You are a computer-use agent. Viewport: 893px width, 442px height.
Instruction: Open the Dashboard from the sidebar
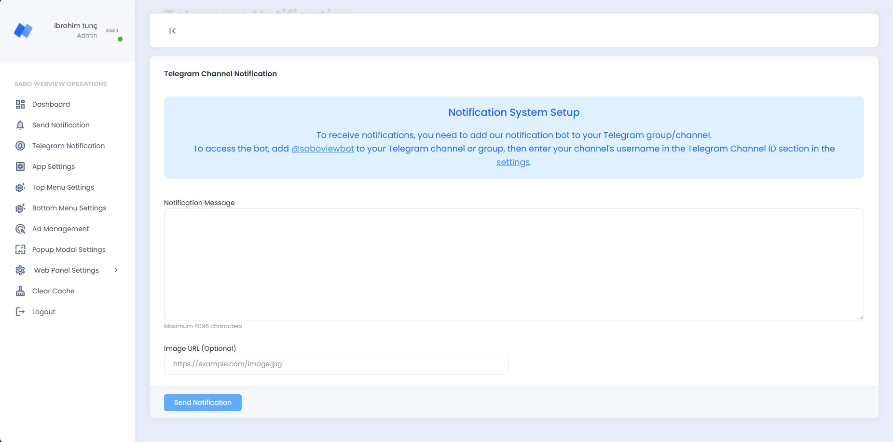pos(51,104)
